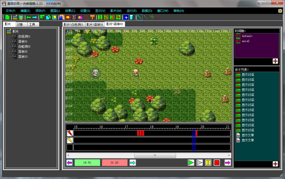
Task: Add a new timeline axis with plus button
Action: (x=275, y=61)
